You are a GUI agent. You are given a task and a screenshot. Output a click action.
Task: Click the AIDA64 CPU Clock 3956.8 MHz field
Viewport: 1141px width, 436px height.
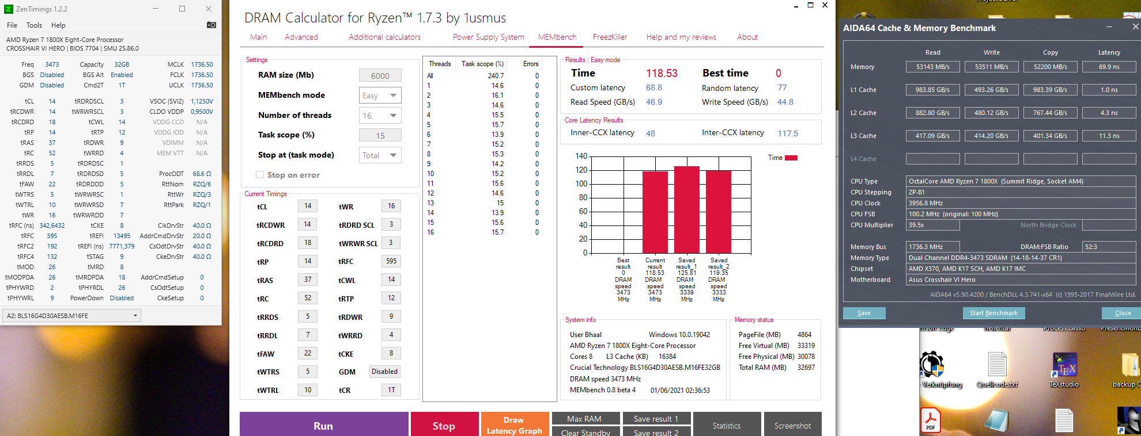[x=1021, y=203]
